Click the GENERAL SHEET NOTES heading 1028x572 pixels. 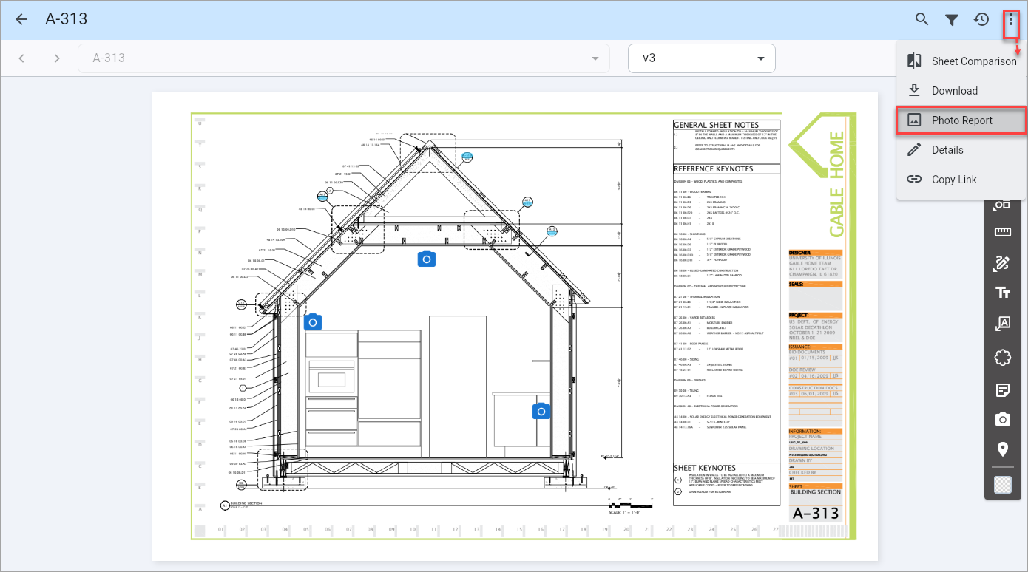[x=717, y=125]
